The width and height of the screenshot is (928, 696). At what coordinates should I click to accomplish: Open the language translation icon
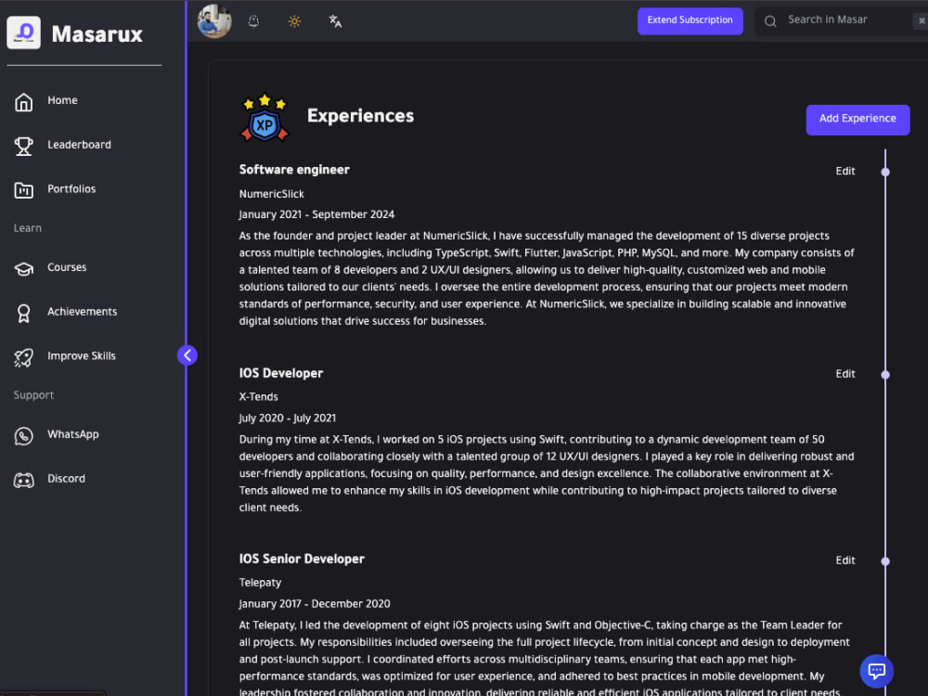pos(335,21)
